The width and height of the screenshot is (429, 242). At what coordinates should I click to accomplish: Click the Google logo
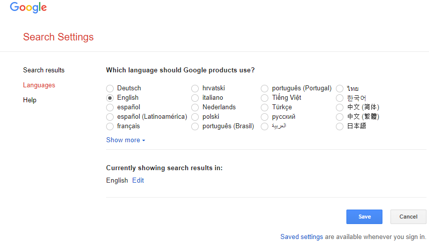[x=28, y=7]
